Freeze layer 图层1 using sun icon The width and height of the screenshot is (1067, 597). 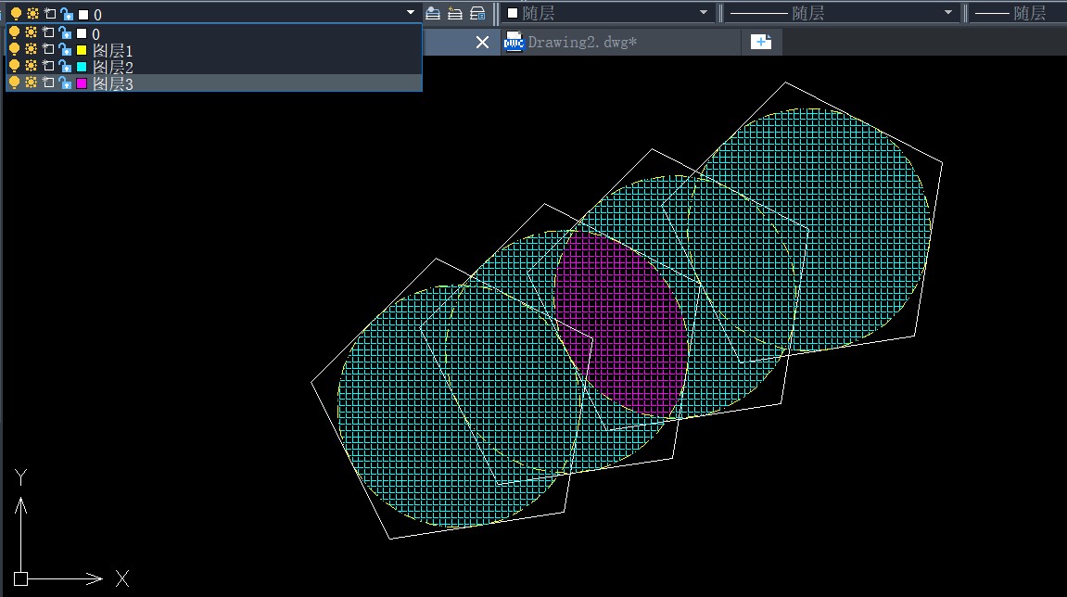point(32,49)
